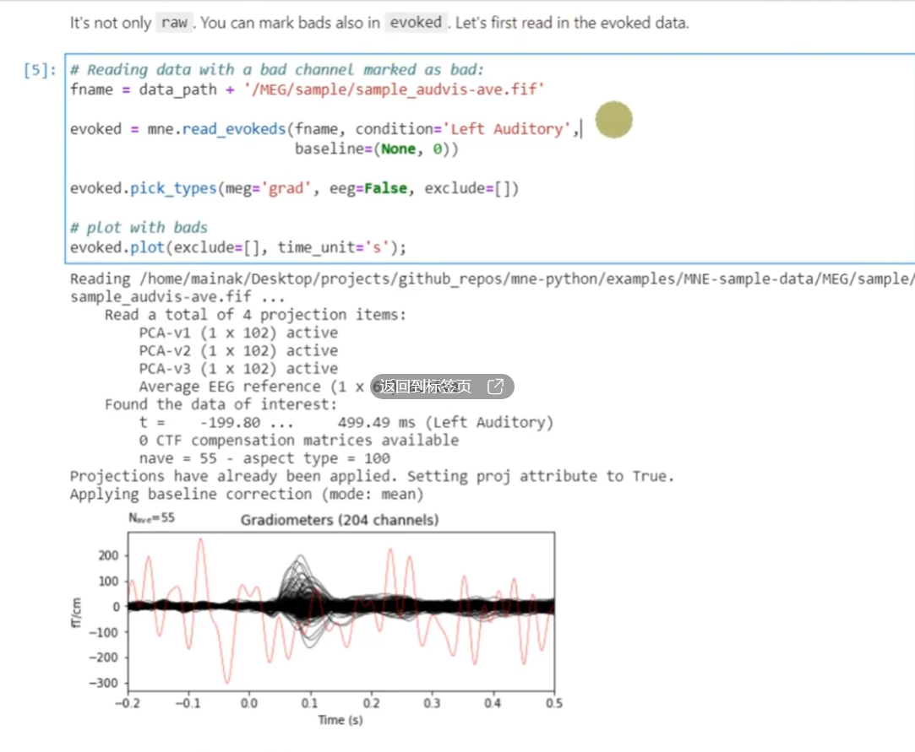Screen dimensions: 915x752
Task: Click the inline 'raw' code text in markdown
Action: [x=174, y=23]
